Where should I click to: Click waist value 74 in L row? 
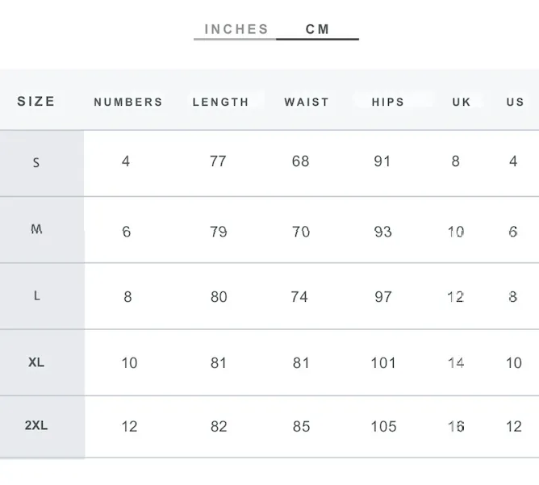tap(299, 297)
